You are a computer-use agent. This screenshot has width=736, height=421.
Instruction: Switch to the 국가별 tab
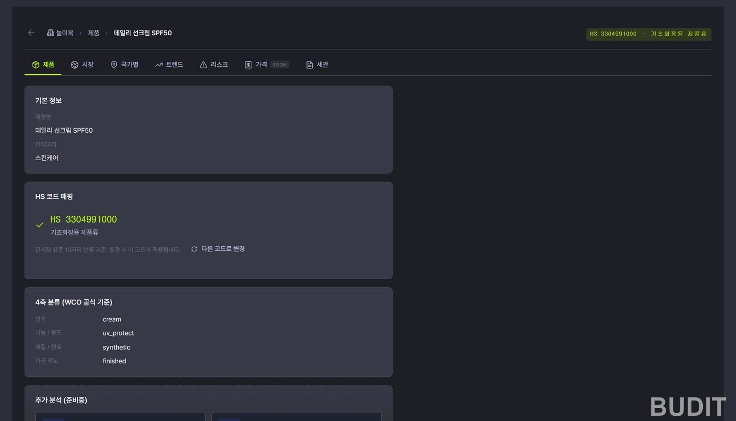[124, 65]
